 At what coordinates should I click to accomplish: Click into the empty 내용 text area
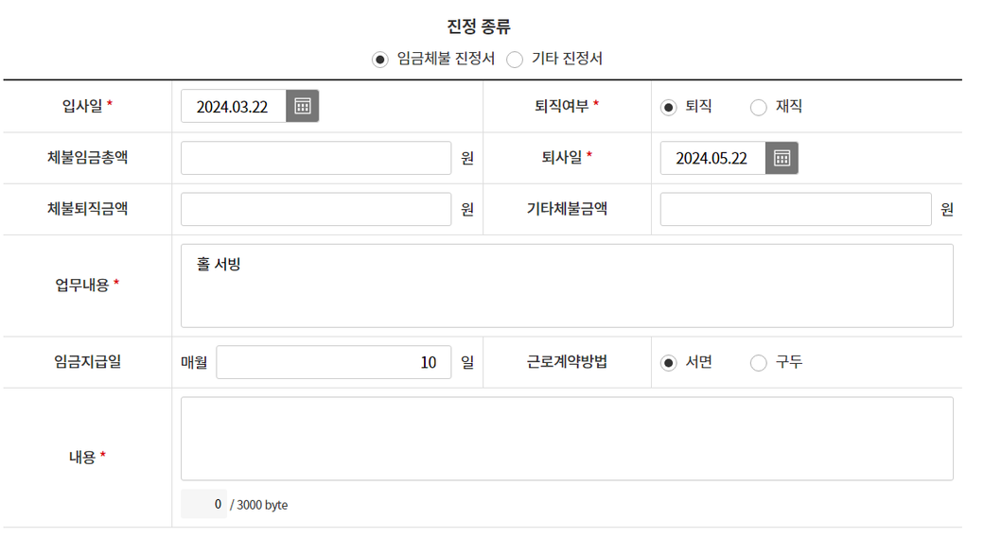pos(567,439)
